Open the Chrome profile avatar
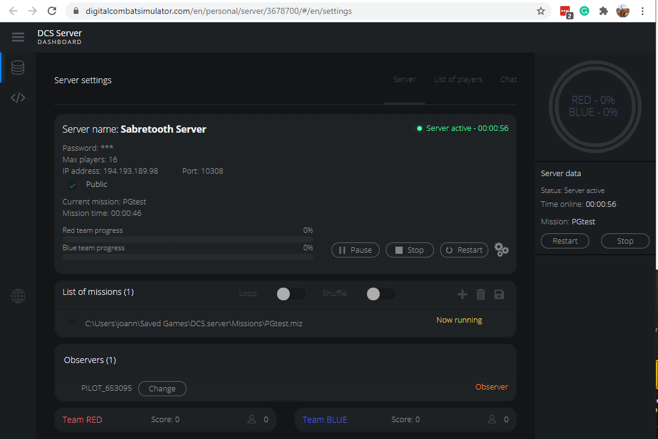 (x=623, y=11)
